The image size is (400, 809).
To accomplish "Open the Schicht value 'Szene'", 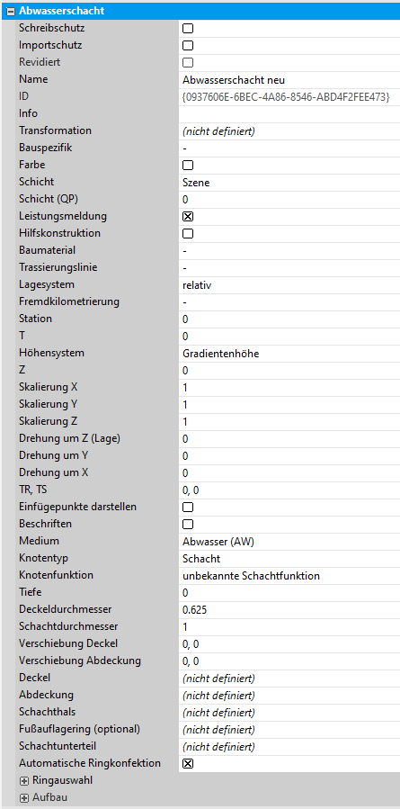I will tap(289, 183).
